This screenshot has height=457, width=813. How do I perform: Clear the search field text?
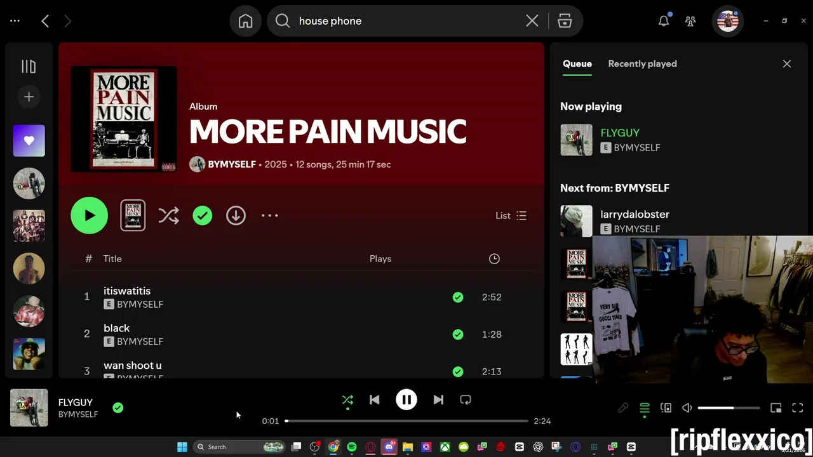[532, 21]
